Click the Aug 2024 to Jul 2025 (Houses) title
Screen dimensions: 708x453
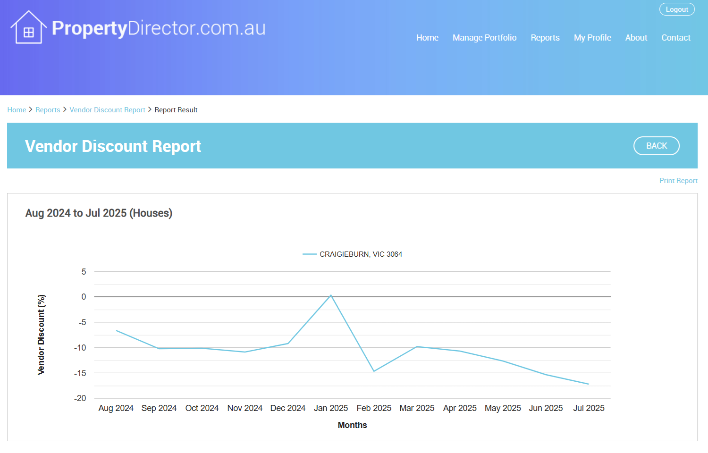tap(99, 213)
